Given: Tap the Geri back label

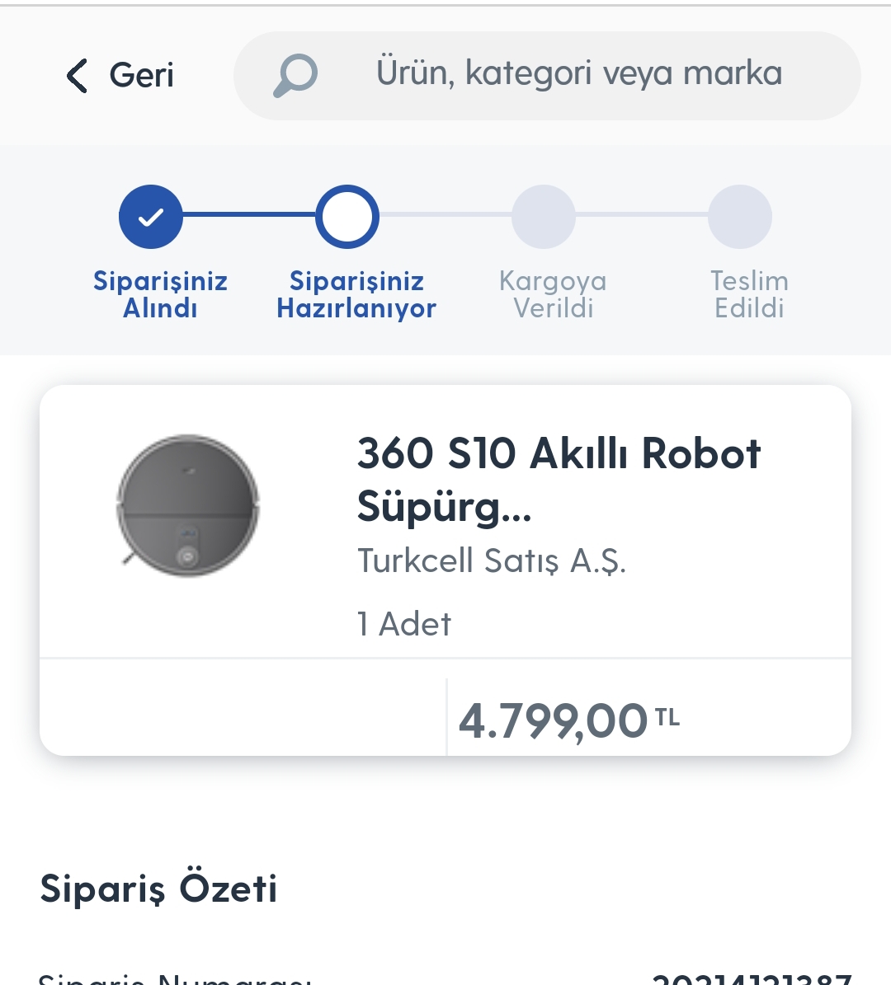Looking at the screenshot, I should pyautogui.click(x=141, y=76).
